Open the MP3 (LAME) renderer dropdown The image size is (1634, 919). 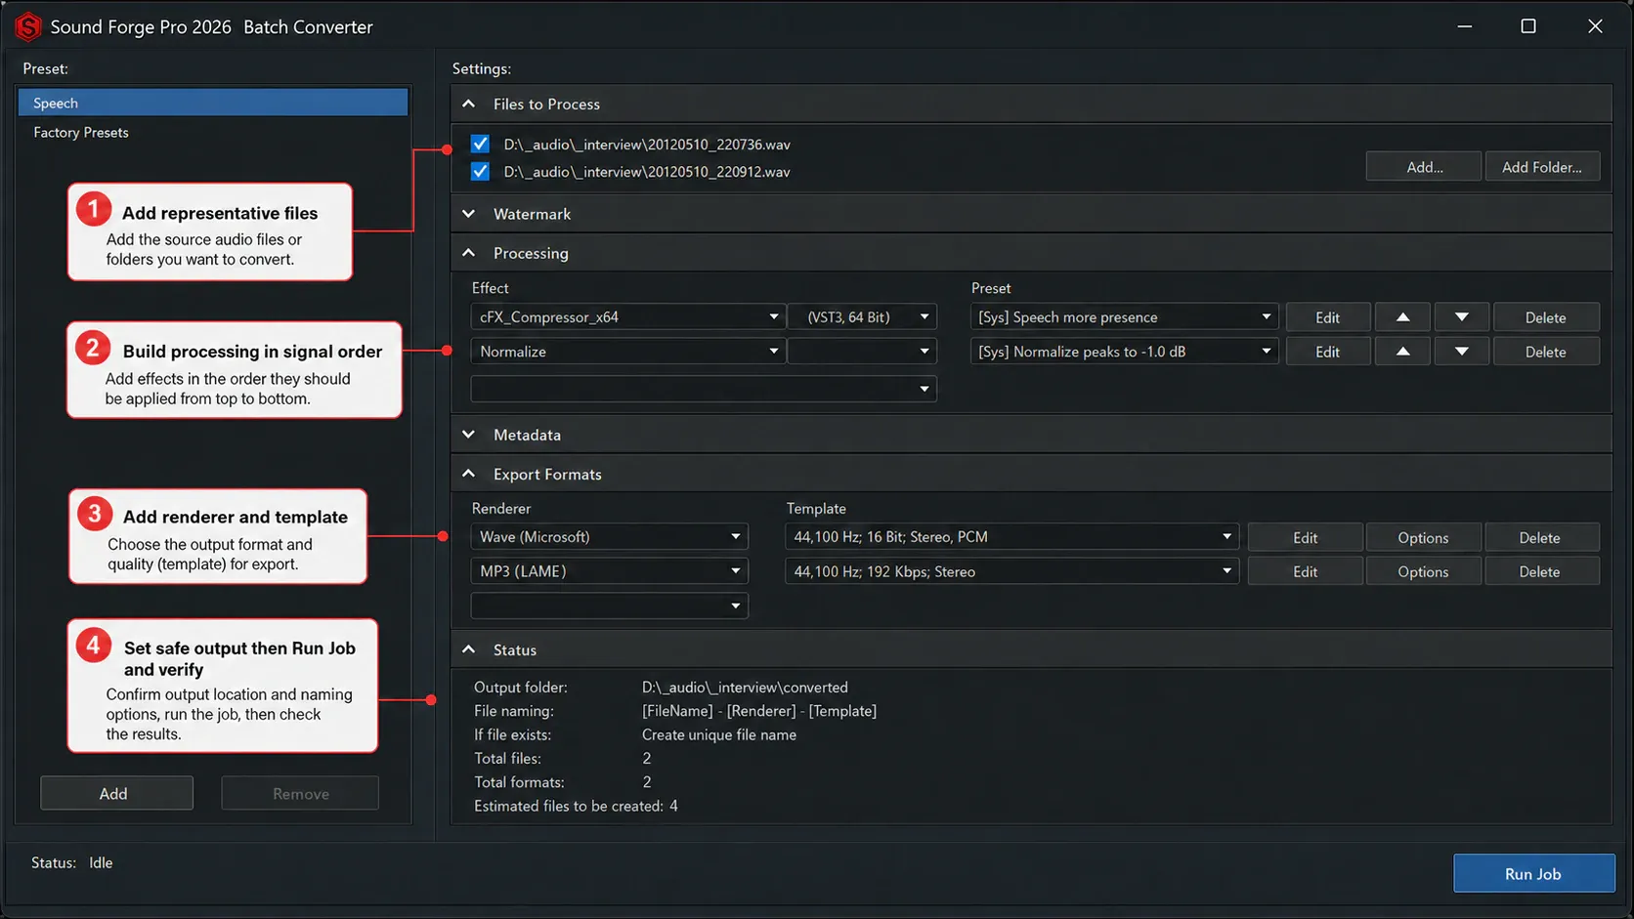point(609,571)
